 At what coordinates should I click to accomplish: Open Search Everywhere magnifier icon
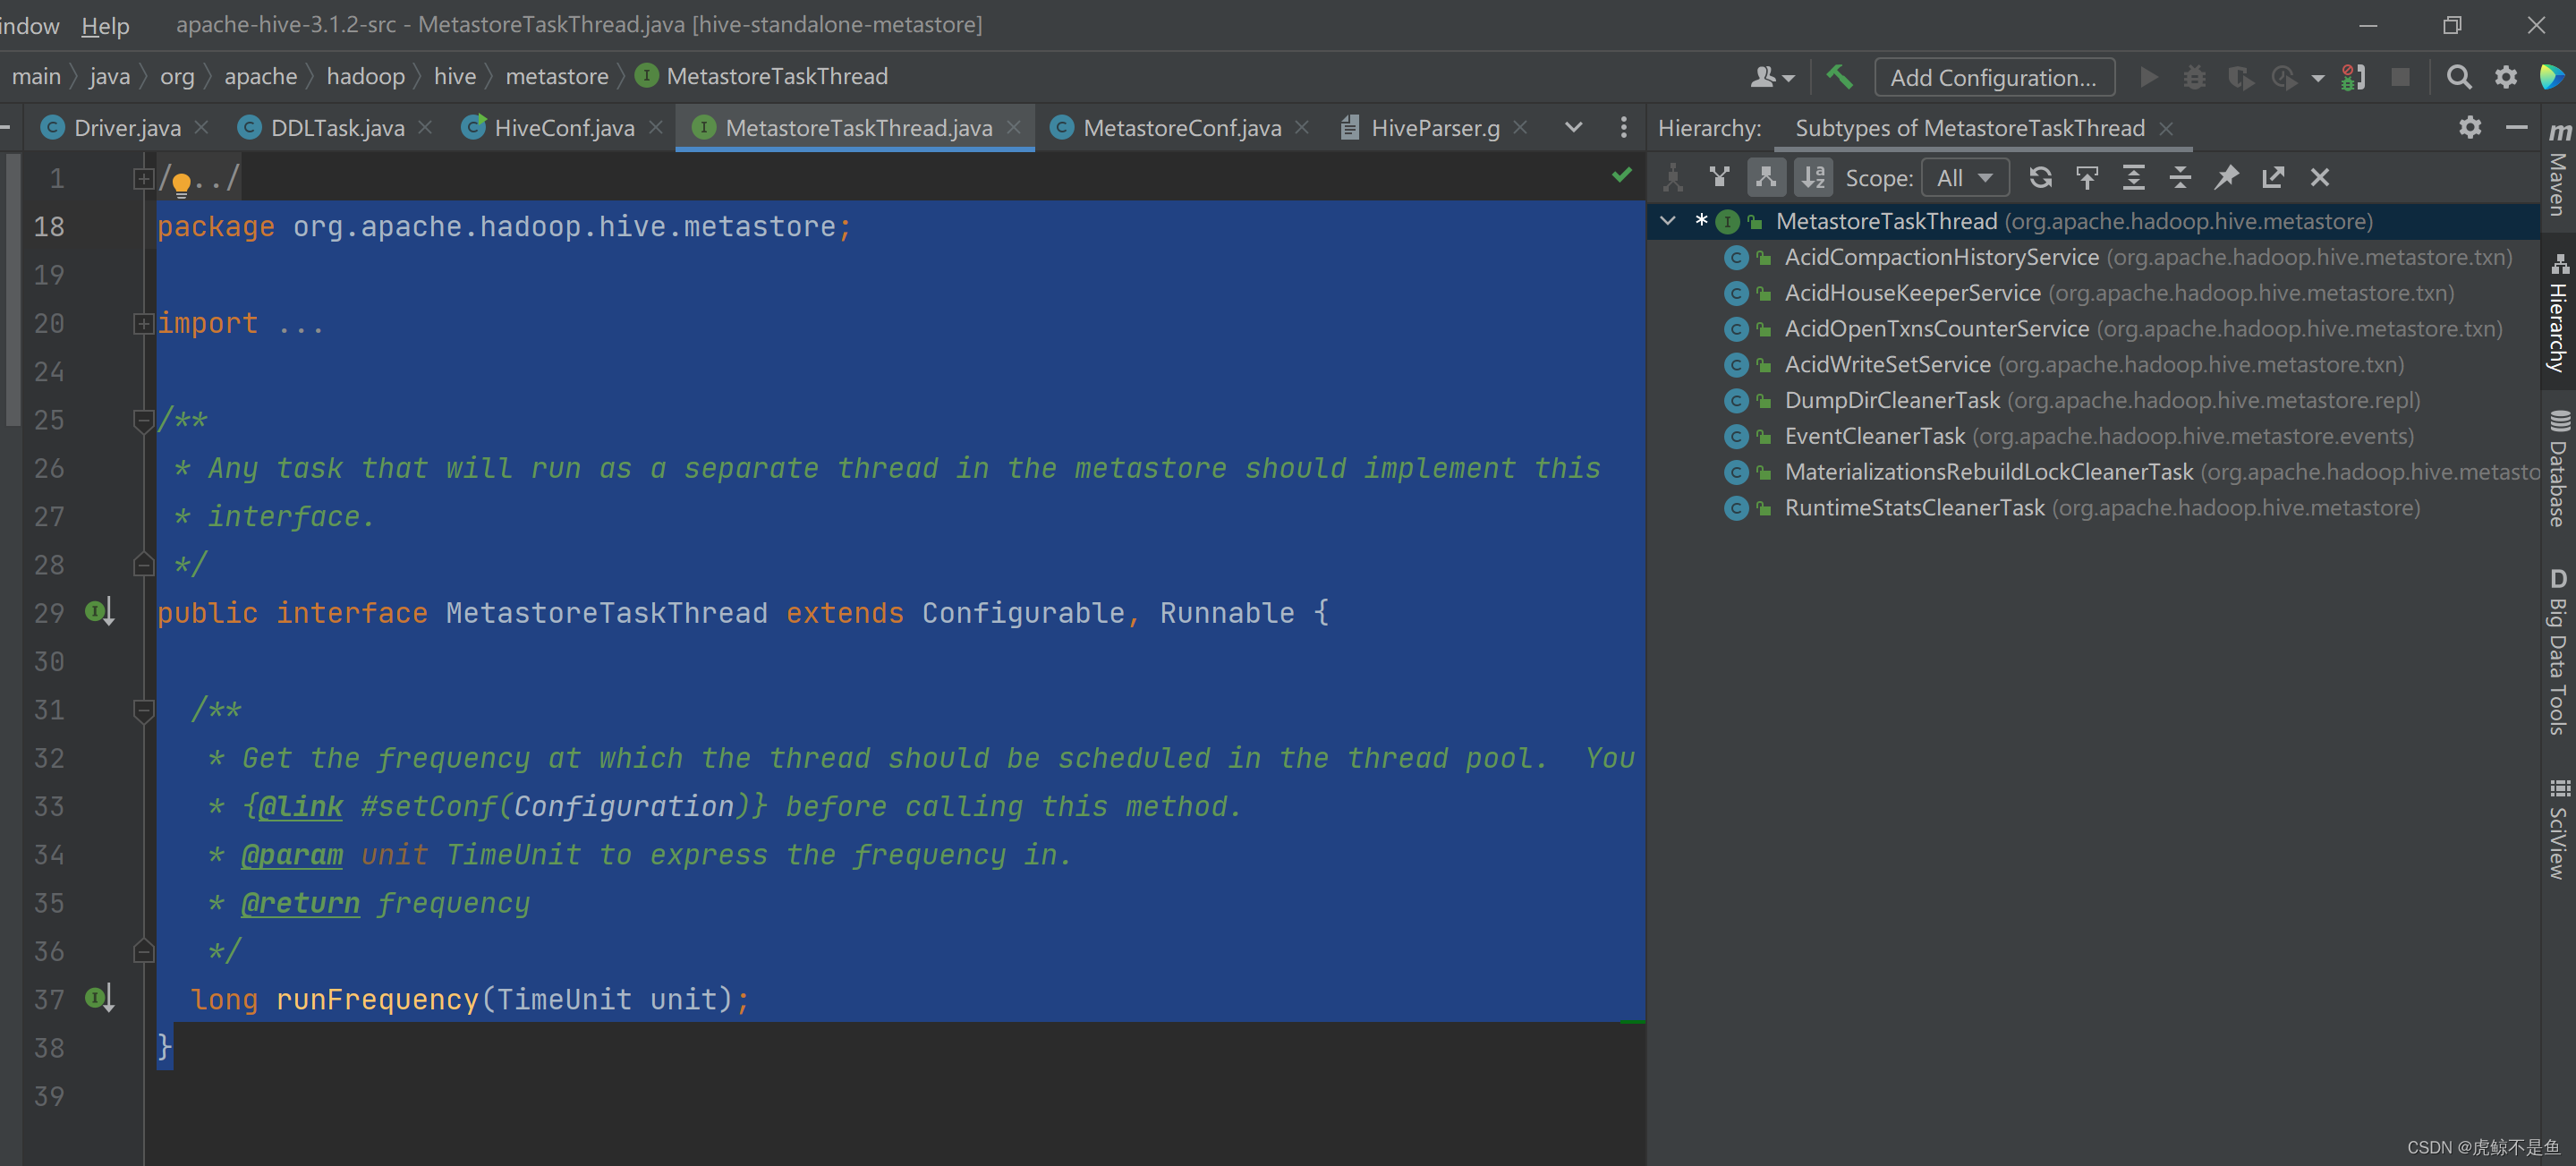click(2459, 77)
